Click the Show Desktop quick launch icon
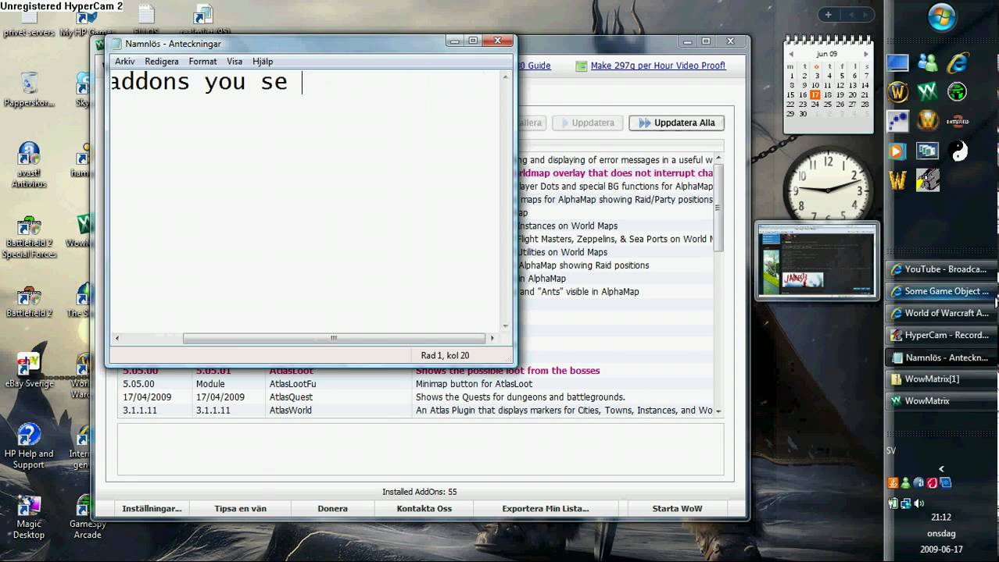The image size is (999, 562). click(897, 63)
